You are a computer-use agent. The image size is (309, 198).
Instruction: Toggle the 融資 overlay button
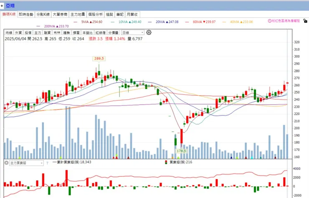click(47, 33)
